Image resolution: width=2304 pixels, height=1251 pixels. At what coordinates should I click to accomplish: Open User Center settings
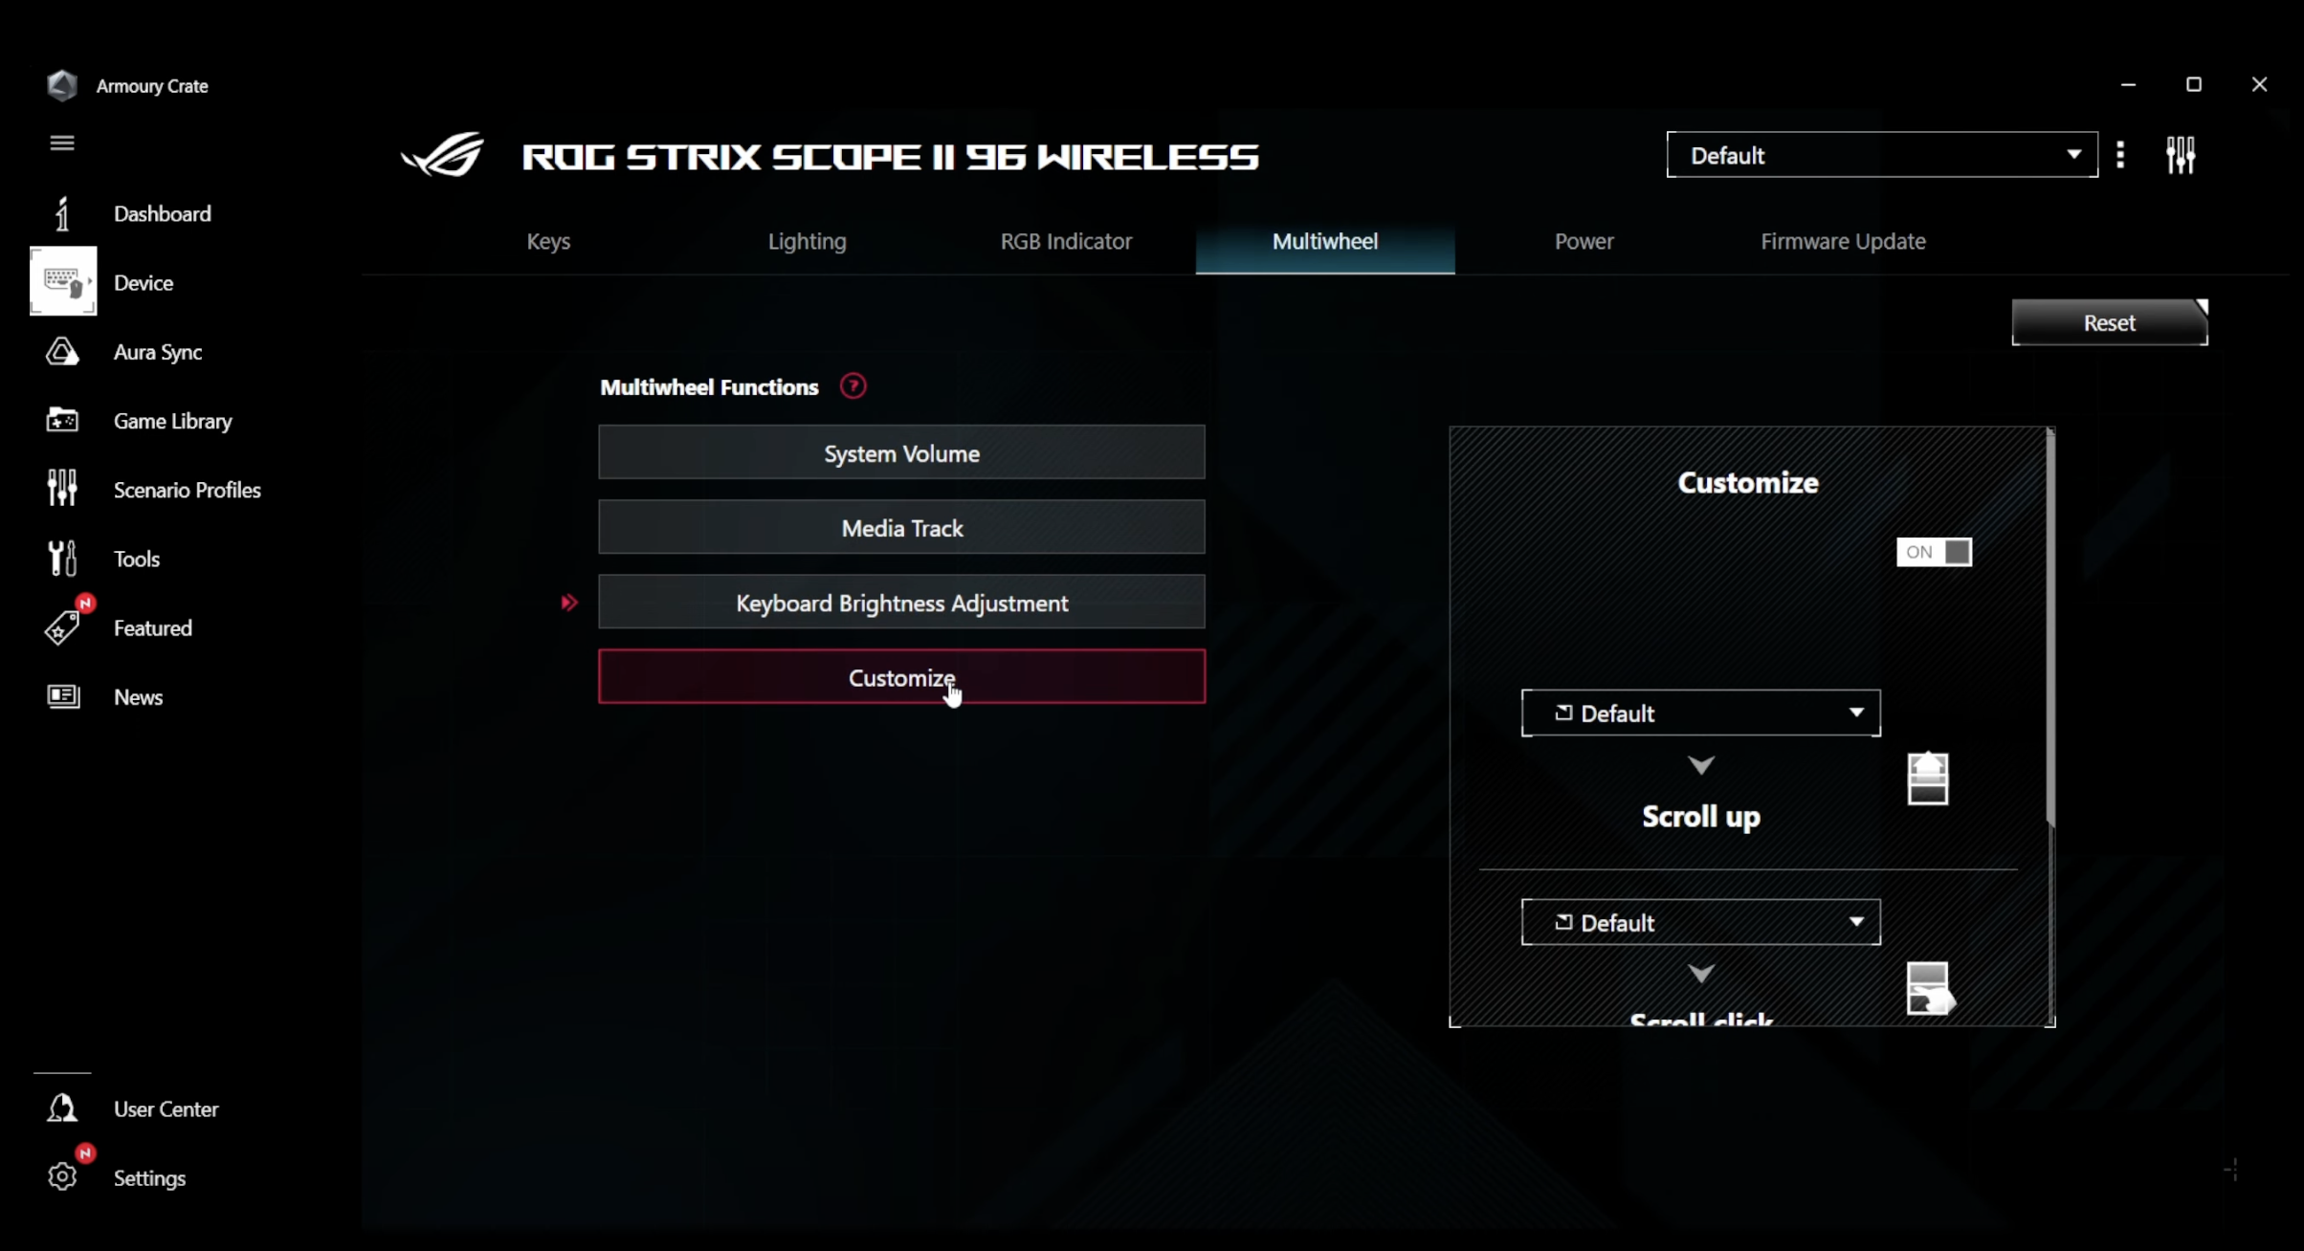pyautogui.click(x=166, y=1108)
